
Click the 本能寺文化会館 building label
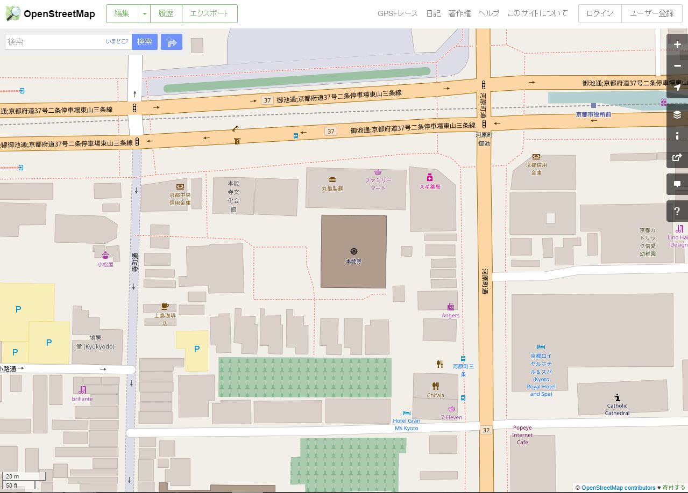tap(233, 196)
